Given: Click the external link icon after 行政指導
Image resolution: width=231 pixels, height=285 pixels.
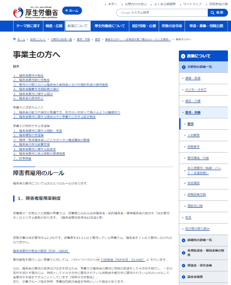Looking at the screenshot, I should click(x=148, y=260).
